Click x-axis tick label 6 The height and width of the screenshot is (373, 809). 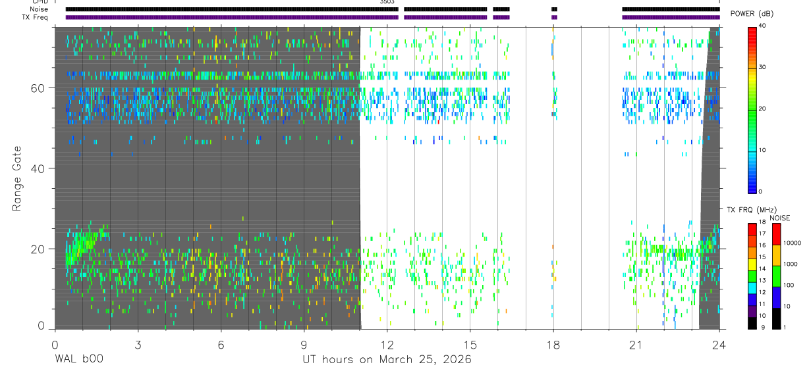coord(221,344)
